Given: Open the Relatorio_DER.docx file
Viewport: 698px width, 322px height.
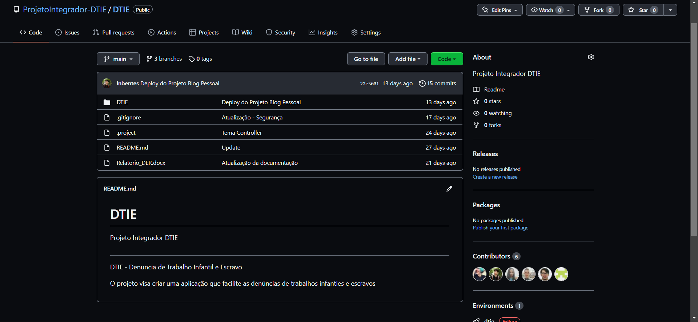Looking at the screenshot, I should coord(141,163).
